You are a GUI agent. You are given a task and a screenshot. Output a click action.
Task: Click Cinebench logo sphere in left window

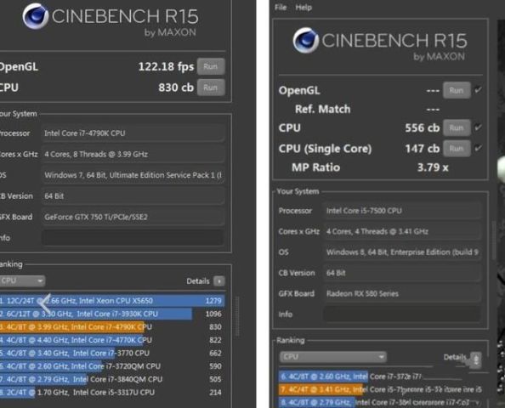click(36, 16)
